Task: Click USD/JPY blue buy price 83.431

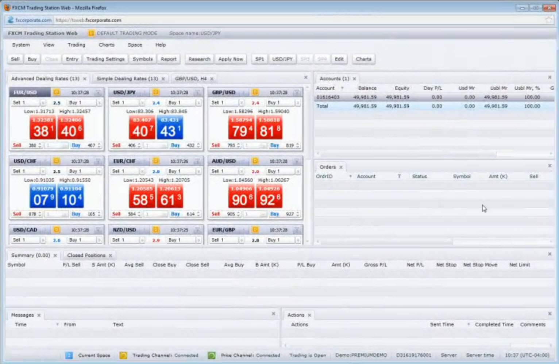Action: pos(170,127)
